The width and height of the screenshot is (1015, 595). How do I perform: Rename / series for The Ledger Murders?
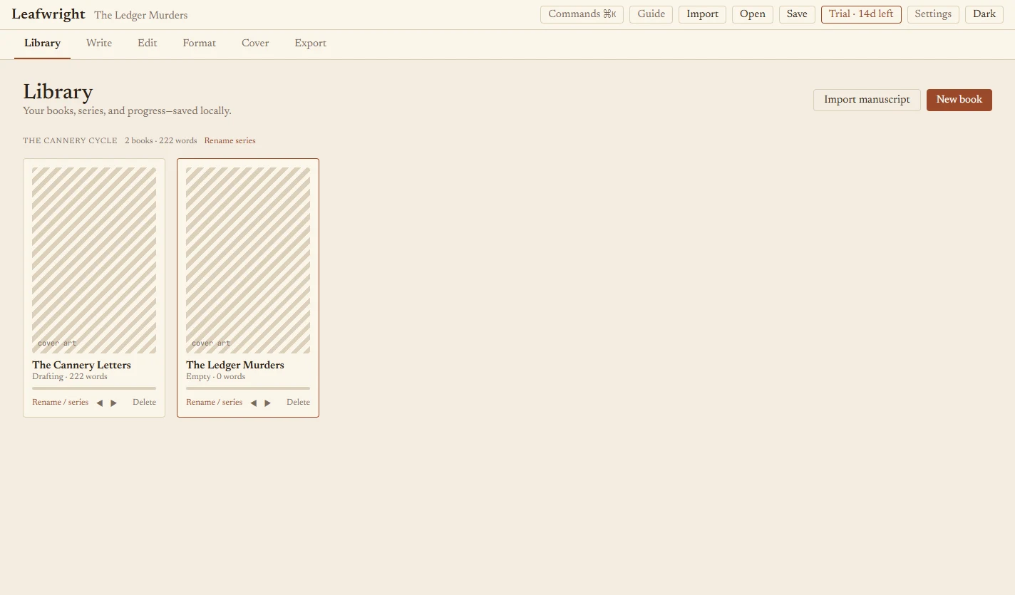(x=214, y=403)
